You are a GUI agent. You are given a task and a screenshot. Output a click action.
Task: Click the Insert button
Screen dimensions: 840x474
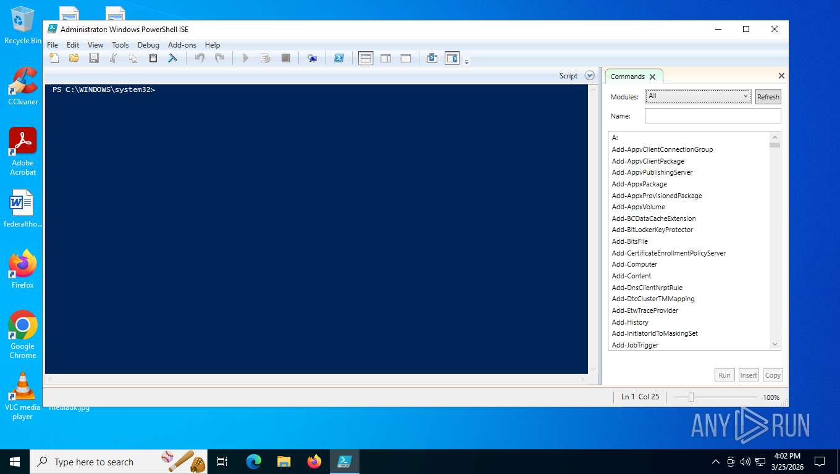(749, 375)
